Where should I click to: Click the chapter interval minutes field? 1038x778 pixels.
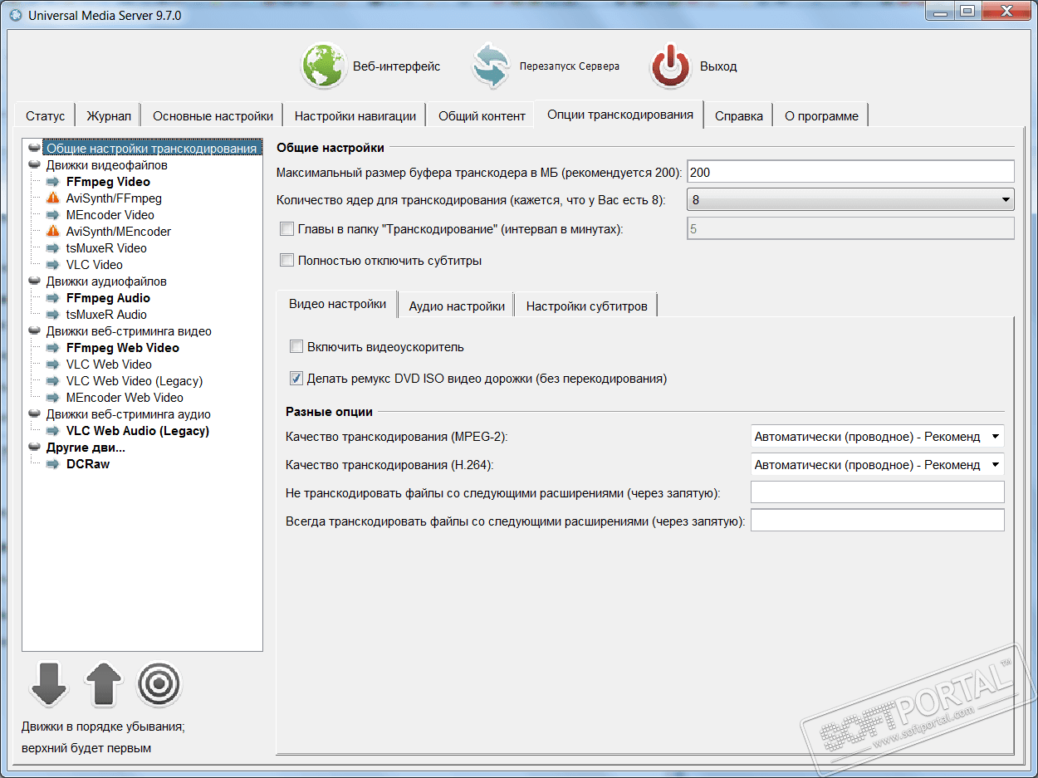pyautogui.click(x=851, y=228)
